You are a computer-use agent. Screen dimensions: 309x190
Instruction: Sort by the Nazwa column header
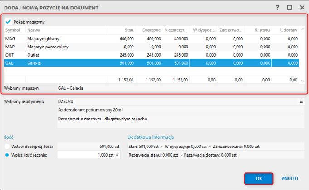(x=67, y=30)
